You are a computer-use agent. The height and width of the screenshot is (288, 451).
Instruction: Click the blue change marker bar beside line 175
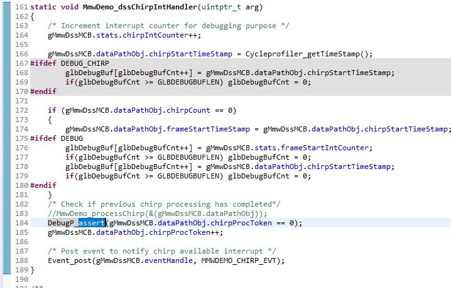click(x=7, y=138)
